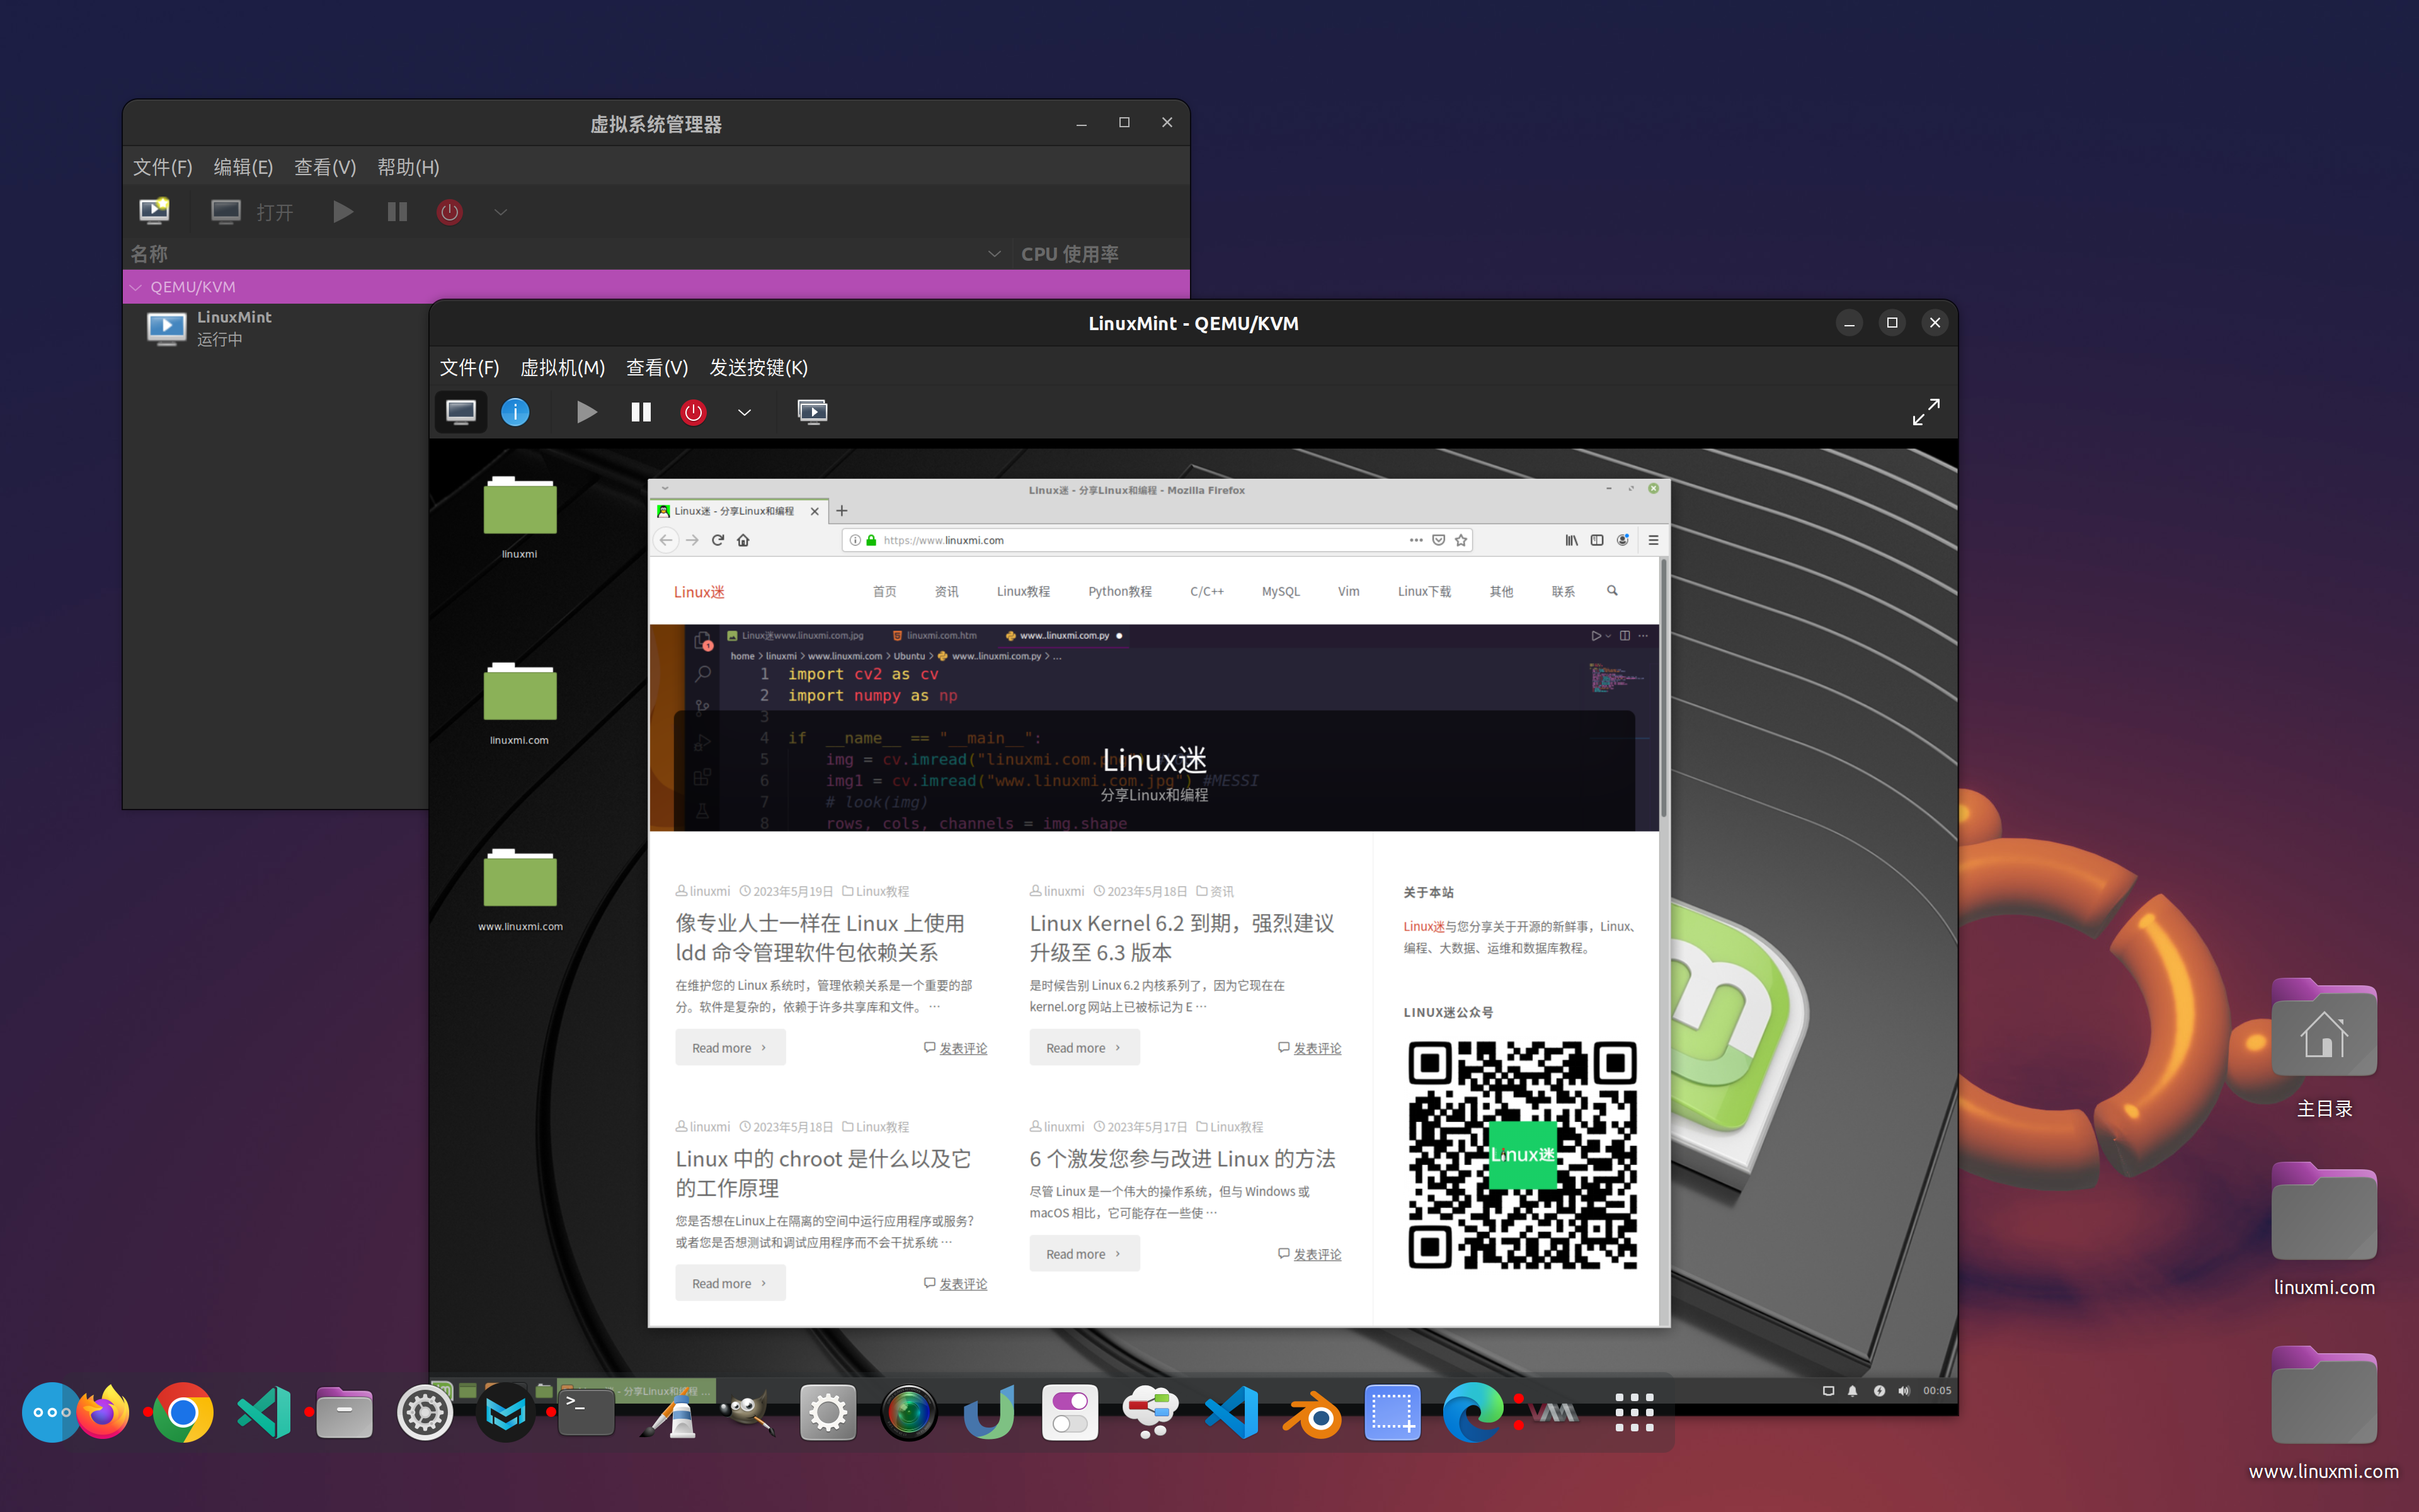Launch Google Chrome from the dock

point(183,1413)
